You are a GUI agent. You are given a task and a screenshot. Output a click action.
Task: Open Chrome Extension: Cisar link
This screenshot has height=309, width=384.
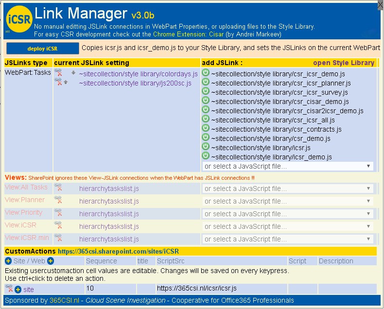tap(188, 34)
